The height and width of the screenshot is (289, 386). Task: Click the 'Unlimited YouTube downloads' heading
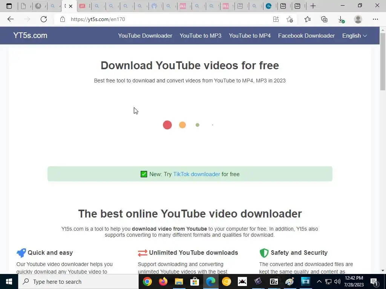coord(193,252)
